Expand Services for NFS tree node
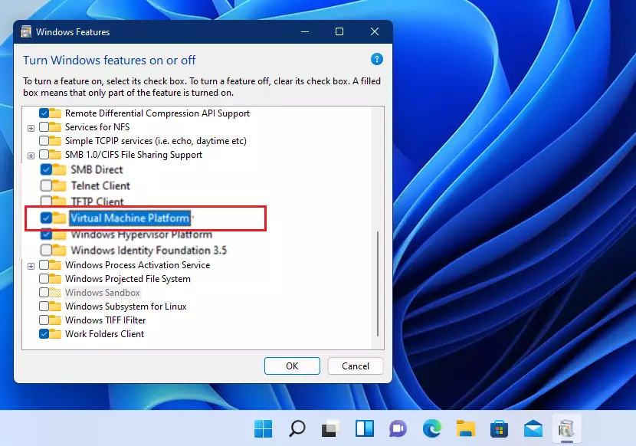The image size is (636, 446). tap(31, 128)
